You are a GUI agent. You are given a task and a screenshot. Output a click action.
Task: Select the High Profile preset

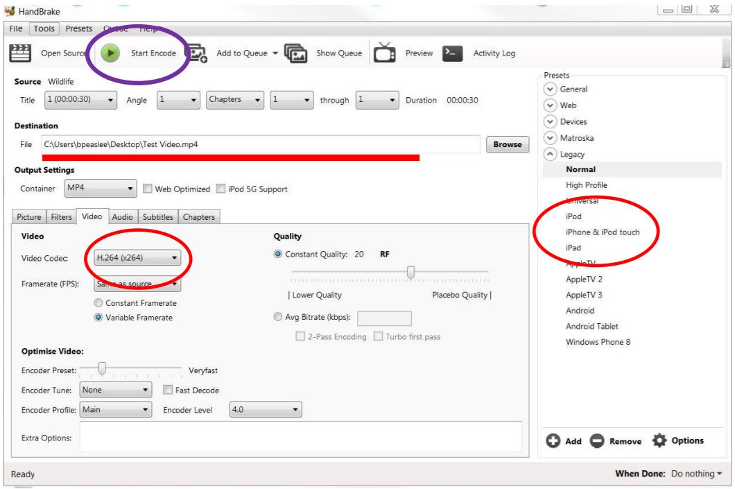587,185
